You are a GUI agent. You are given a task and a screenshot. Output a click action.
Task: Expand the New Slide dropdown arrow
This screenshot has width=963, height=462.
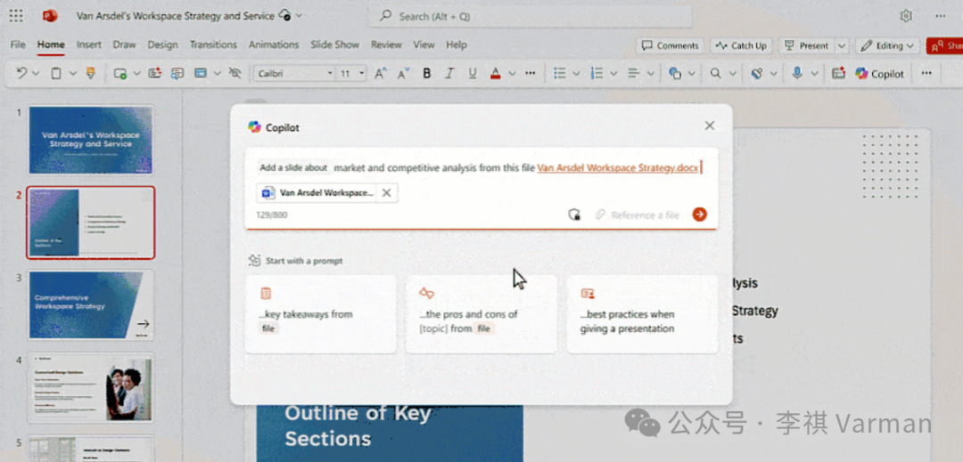pyautogui.click(x=136, y=74)
